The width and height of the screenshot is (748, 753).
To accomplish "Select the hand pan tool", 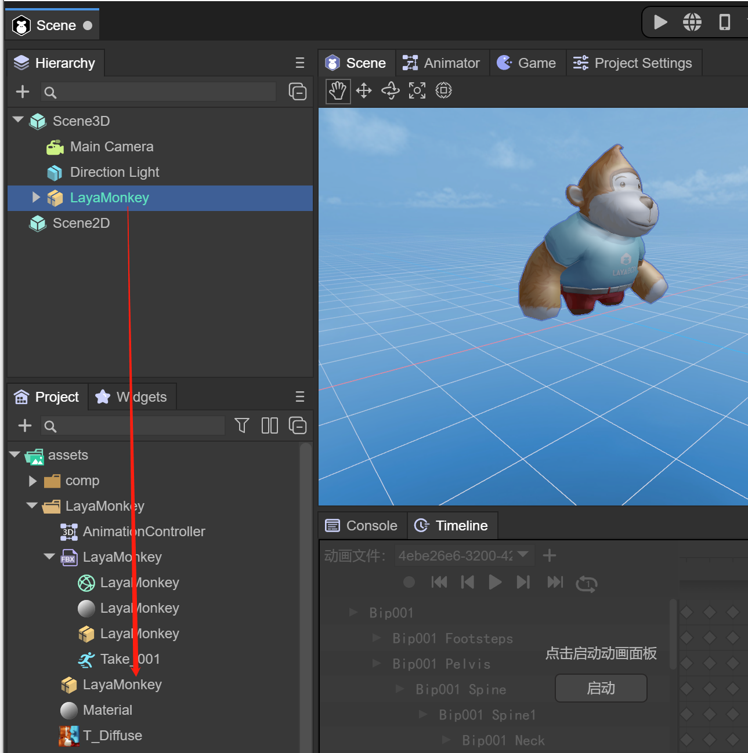I will 338,91.
